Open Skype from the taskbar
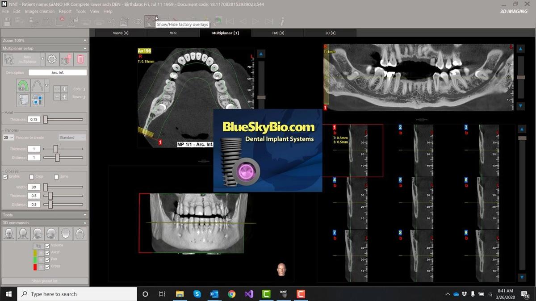536x301 pixels. point(197,294)
